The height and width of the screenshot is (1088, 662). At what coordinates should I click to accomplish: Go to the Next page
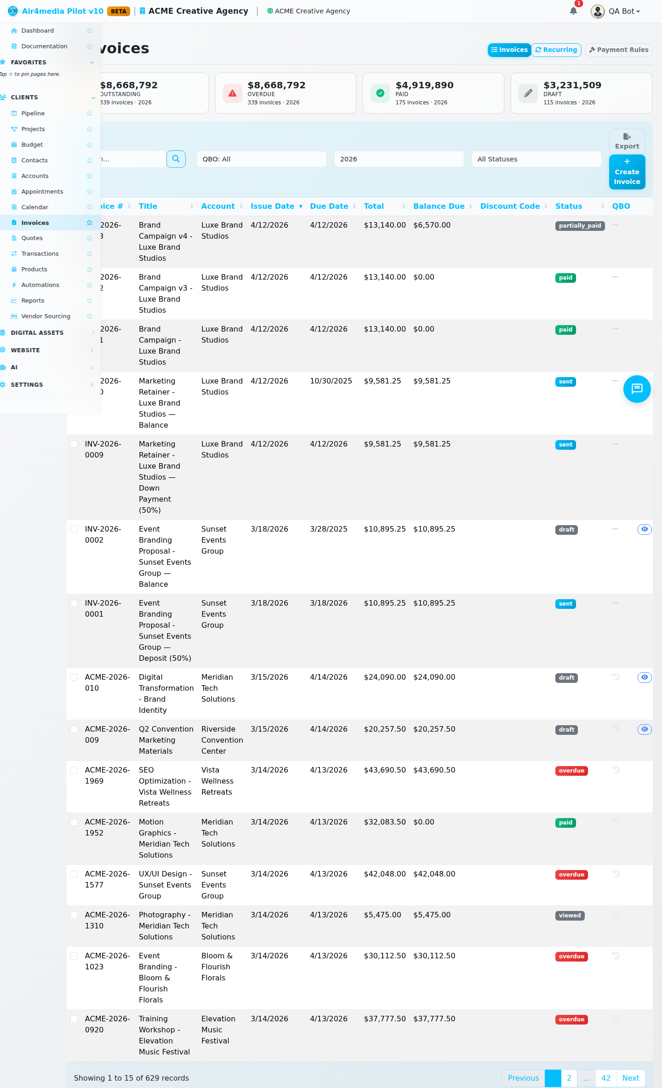(631, 1078)
